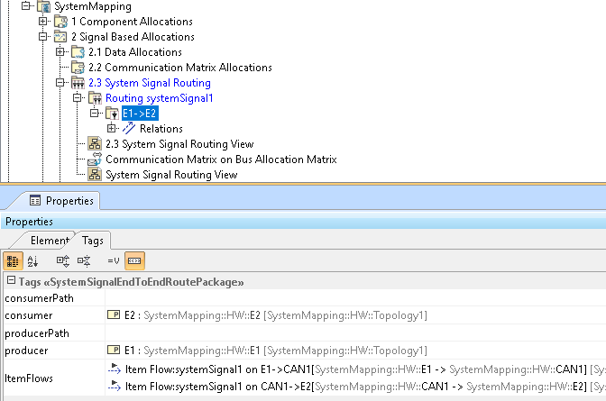Collapse the E1->E2 package node
The image size is (606, 401).
(x=94, y=114)
